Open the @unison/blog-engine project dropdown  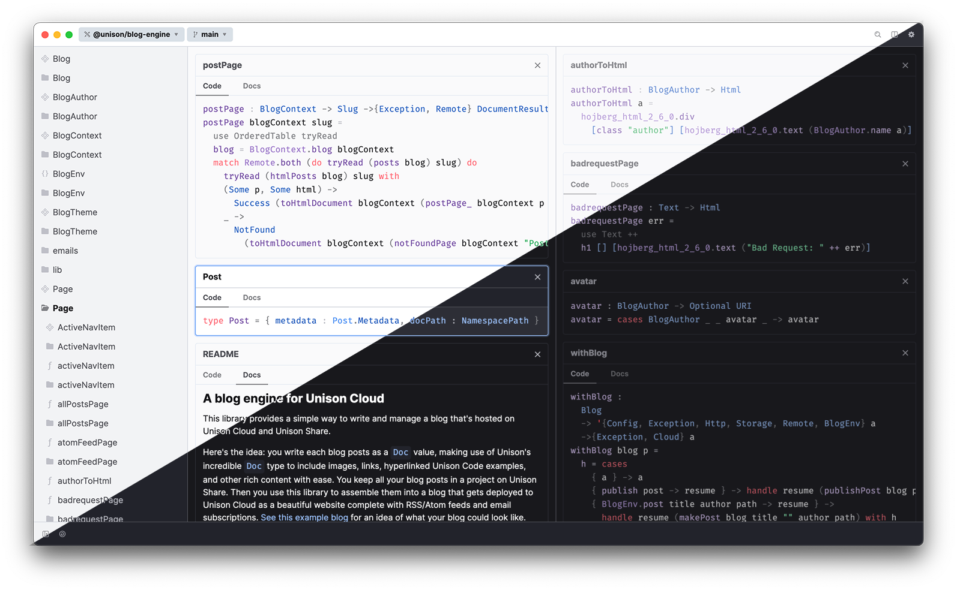tap(131, 35)
